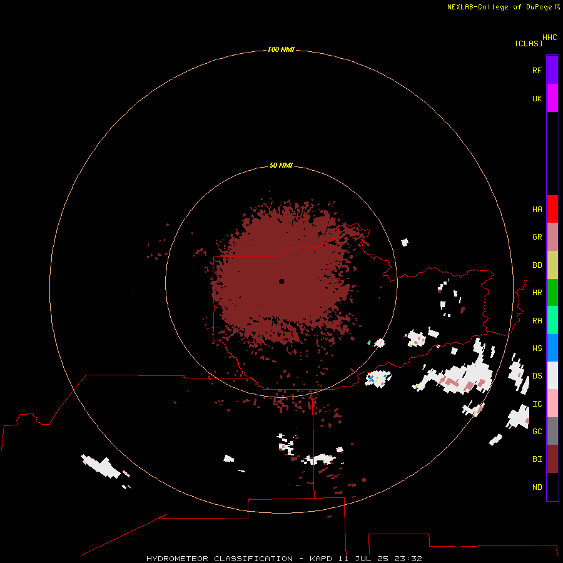
Task: Click the BI legend label
Action: click(537, 459)
